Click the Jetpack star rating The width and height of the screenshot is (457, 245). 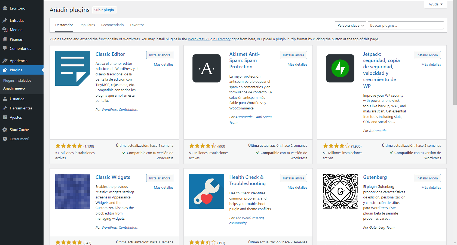pos(336,146)
